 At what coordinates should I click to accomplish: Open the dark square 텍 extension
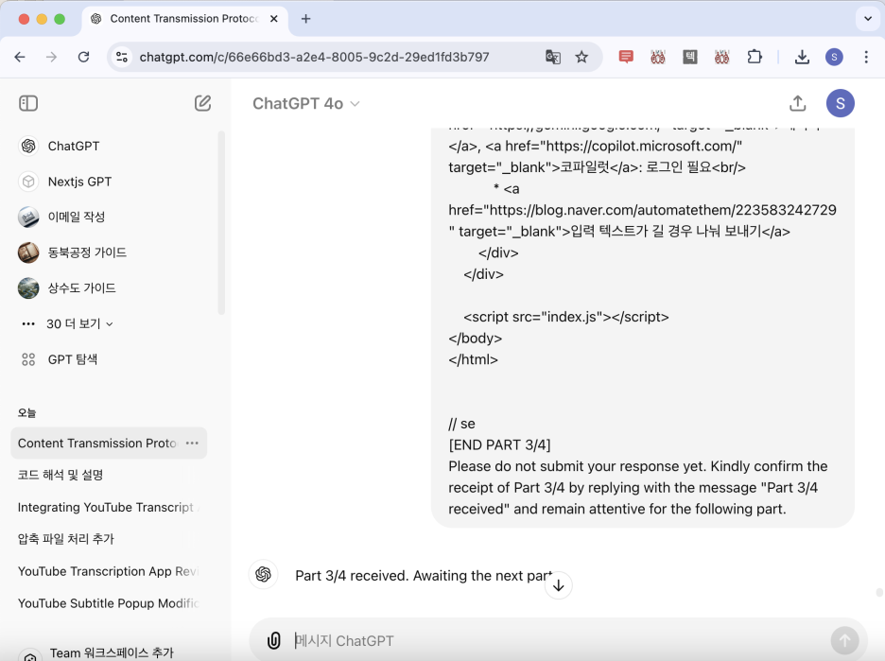tap(689, 57)
